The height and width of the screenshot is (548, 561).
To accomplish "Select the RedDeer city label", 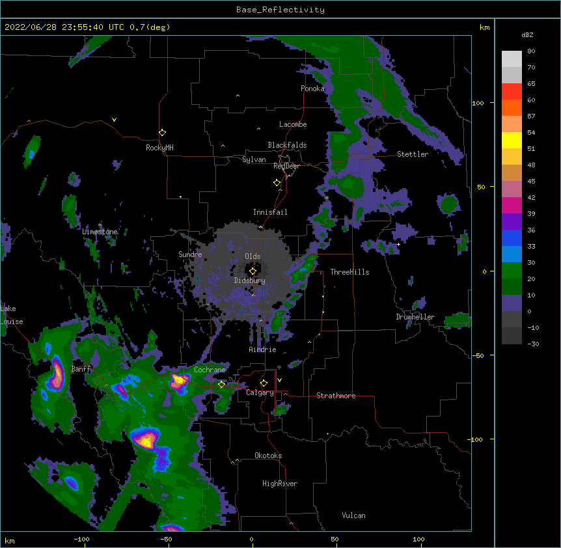I will click(286, 166).
